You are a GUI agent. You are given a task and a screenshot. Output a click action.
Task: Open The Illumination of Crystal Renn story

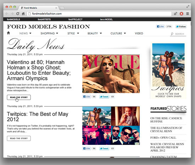pos(166,130)
